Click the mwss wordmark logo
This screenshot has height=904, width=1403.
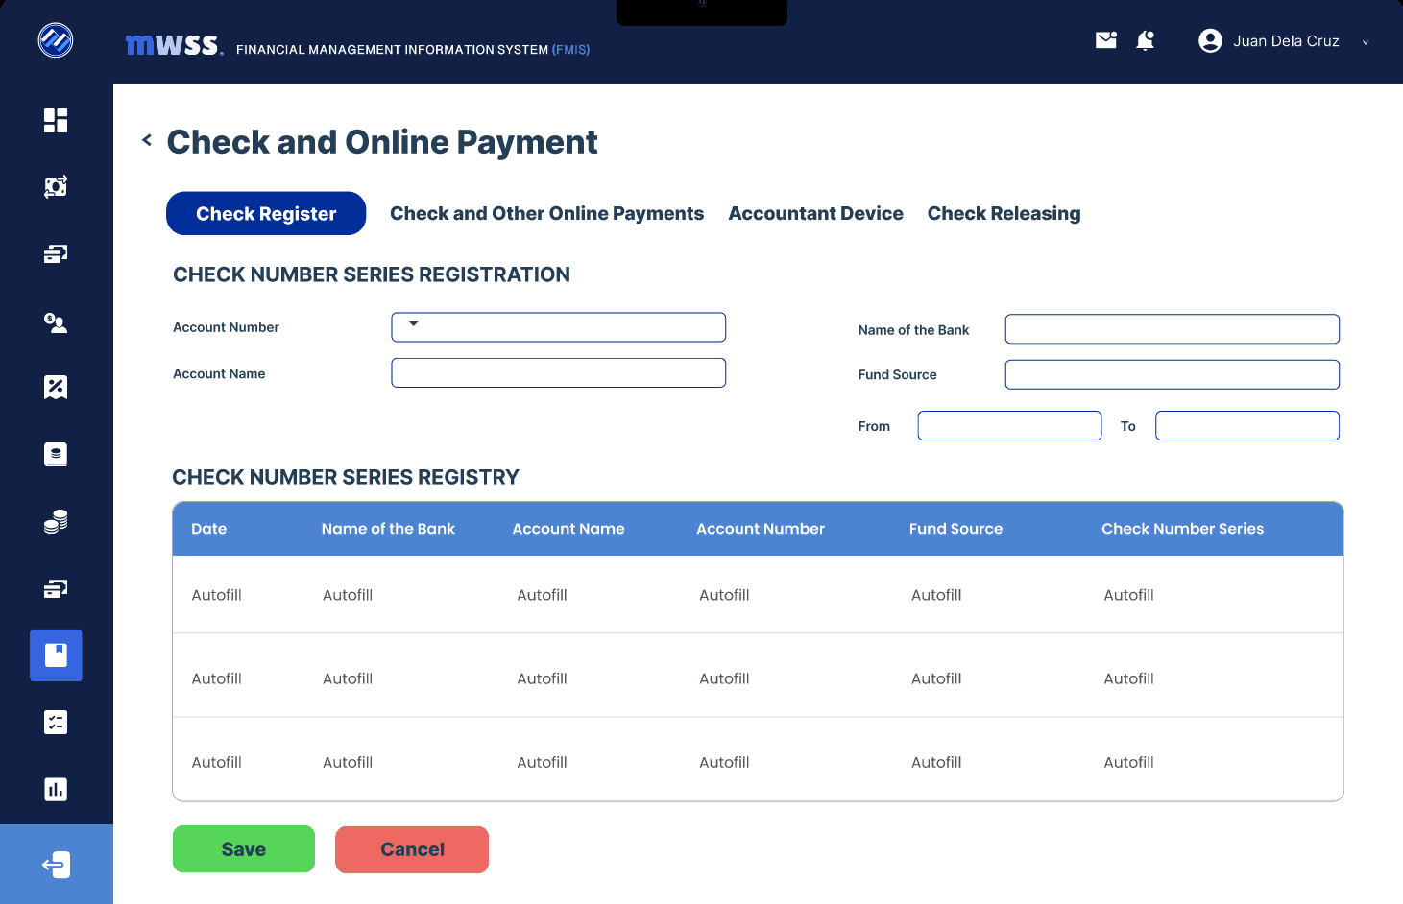click(174, 44)
